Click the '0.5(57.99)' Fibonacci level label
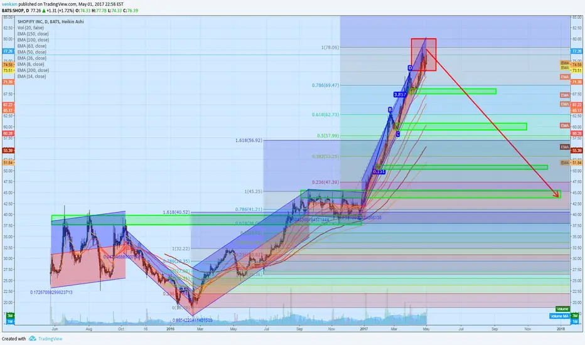The height and width of the screenshot is (345, 585). coord(328,135)
